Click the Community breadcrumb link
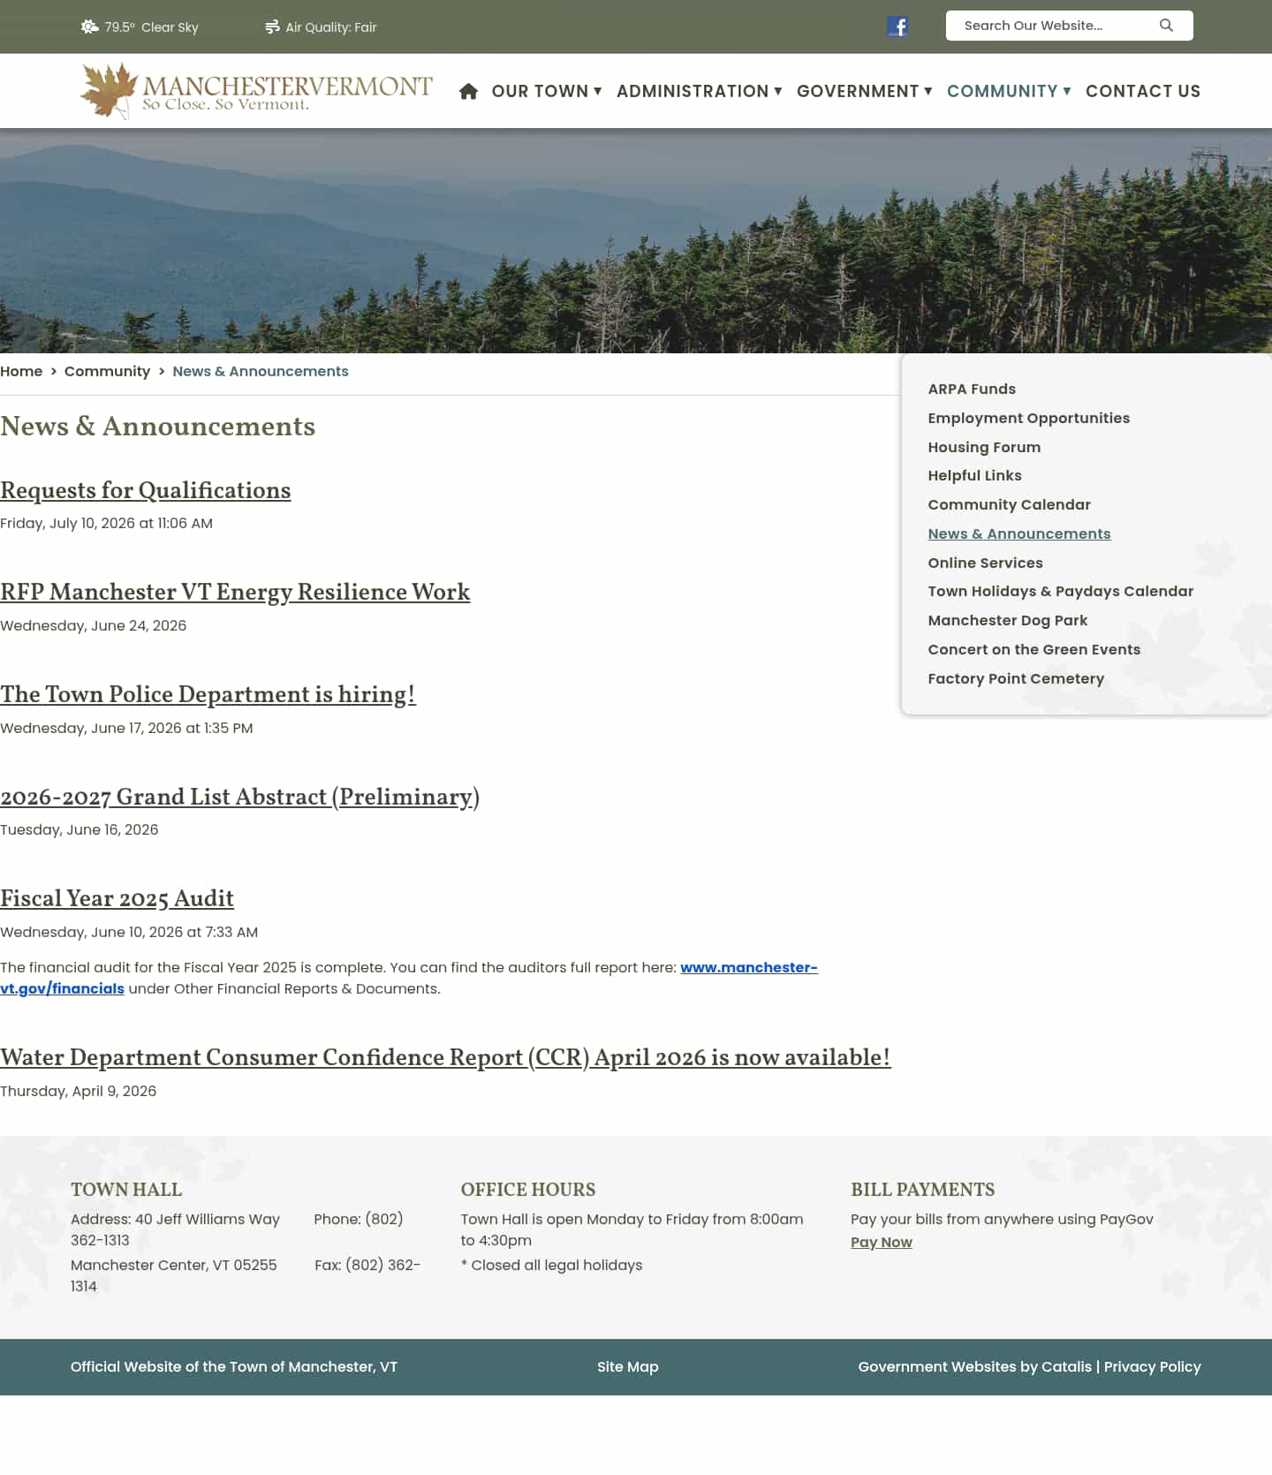1272x1475 pixels. tap(107, 371)
